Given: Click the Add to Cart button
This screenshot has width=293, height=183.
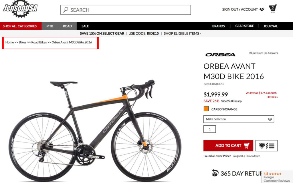Looking at the screenshot, I should click(x=228, y=146).
